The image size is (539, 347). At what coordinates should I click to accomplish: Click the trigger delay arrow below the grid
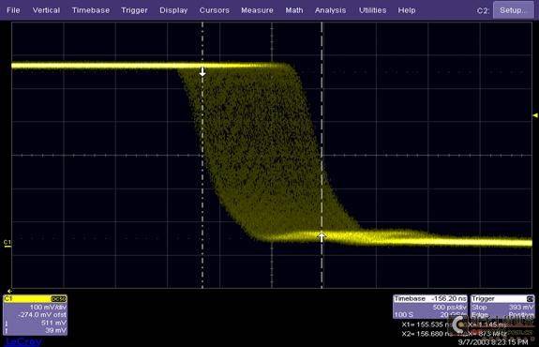coord(9,291)
